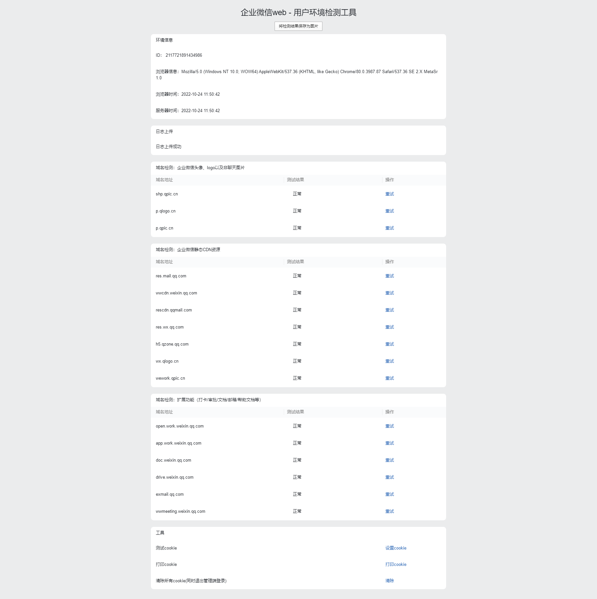This screenshot has width=597, height=599.
Task: Click 重试 for res.wx.qq.com
Action: tap(389, 327)
